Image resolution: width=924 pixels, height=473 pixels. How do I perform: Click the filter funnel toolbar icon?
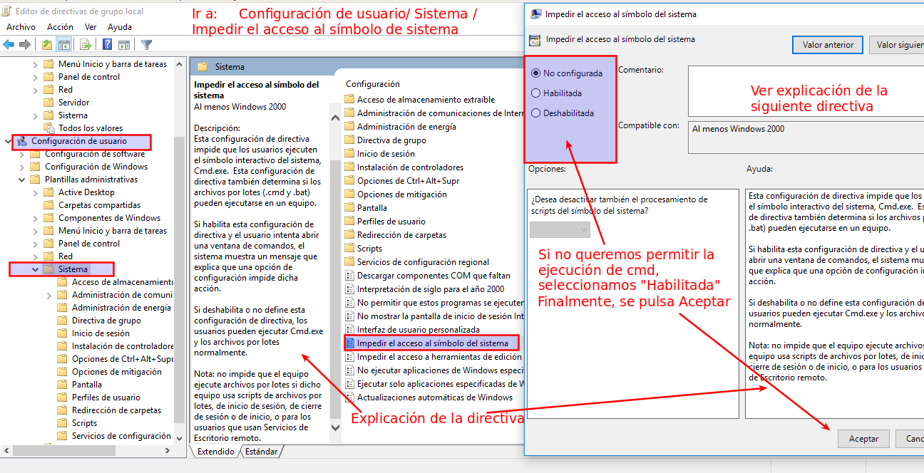click(x=146, y=45)
